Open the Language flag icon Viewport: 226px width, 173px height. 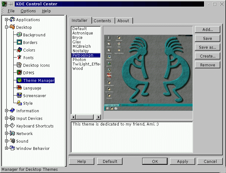click(19, 88)
